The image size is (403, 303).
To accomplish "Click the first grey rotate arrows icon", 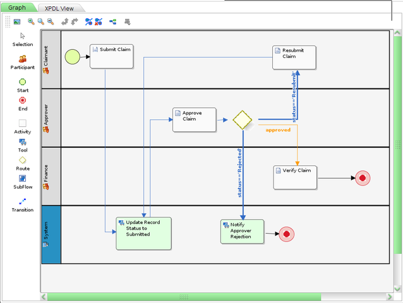I will point(65,22).
